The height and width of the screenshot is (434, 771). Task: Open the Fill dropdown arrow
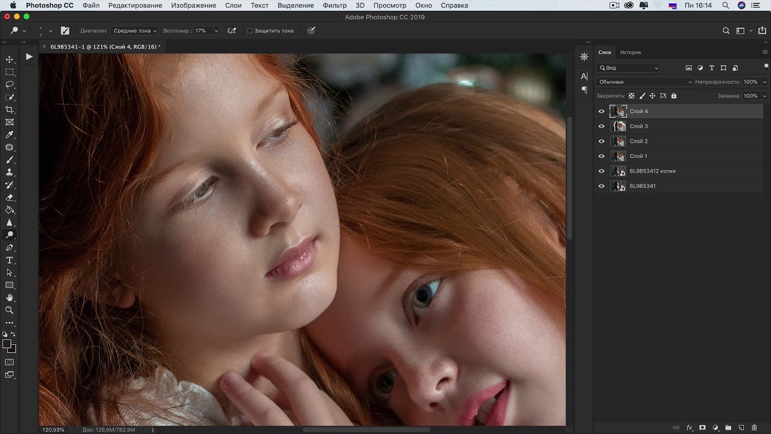tap(764, 96)
